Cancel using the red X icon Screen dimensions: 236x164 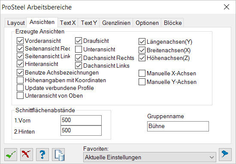click(x=27, y=155)
